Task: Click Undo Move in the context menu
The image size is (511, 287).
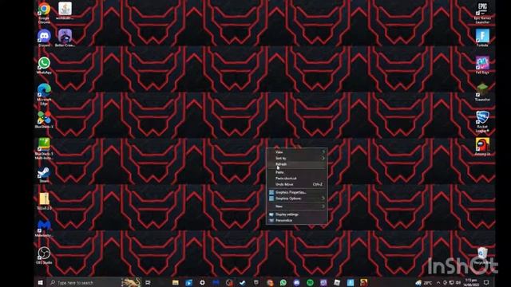Action: pyautogui.click(x=297, y=184)
